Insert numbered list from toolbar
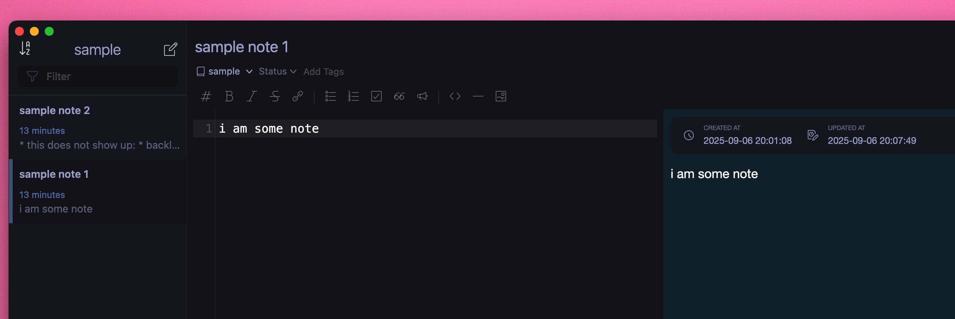The width and height of the screenshot is (955, 319). click(353, 97)
